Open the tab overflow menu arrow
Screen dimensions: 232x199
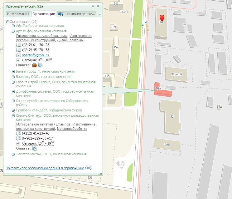(100, 14)
